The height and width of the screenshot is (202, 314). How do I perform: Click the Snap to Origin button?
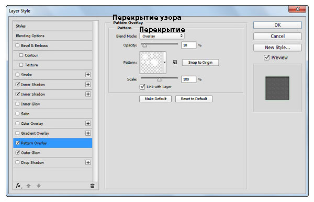pyautogui.click(x=200, y=62)
